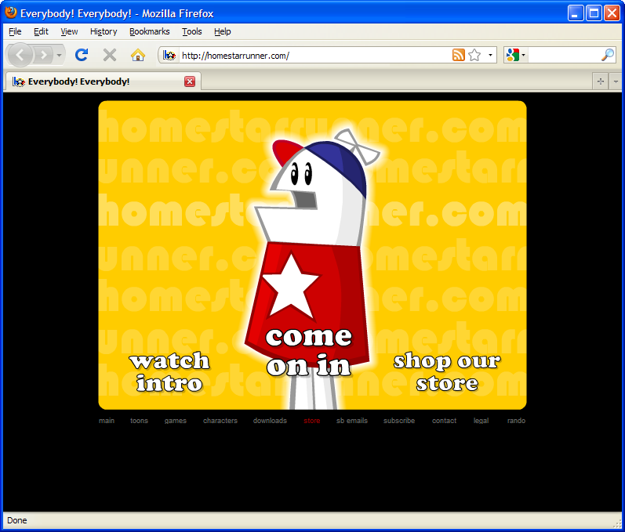Minimize the Firefox window
This screenshot has width=625, height=532.
point(576,13)
